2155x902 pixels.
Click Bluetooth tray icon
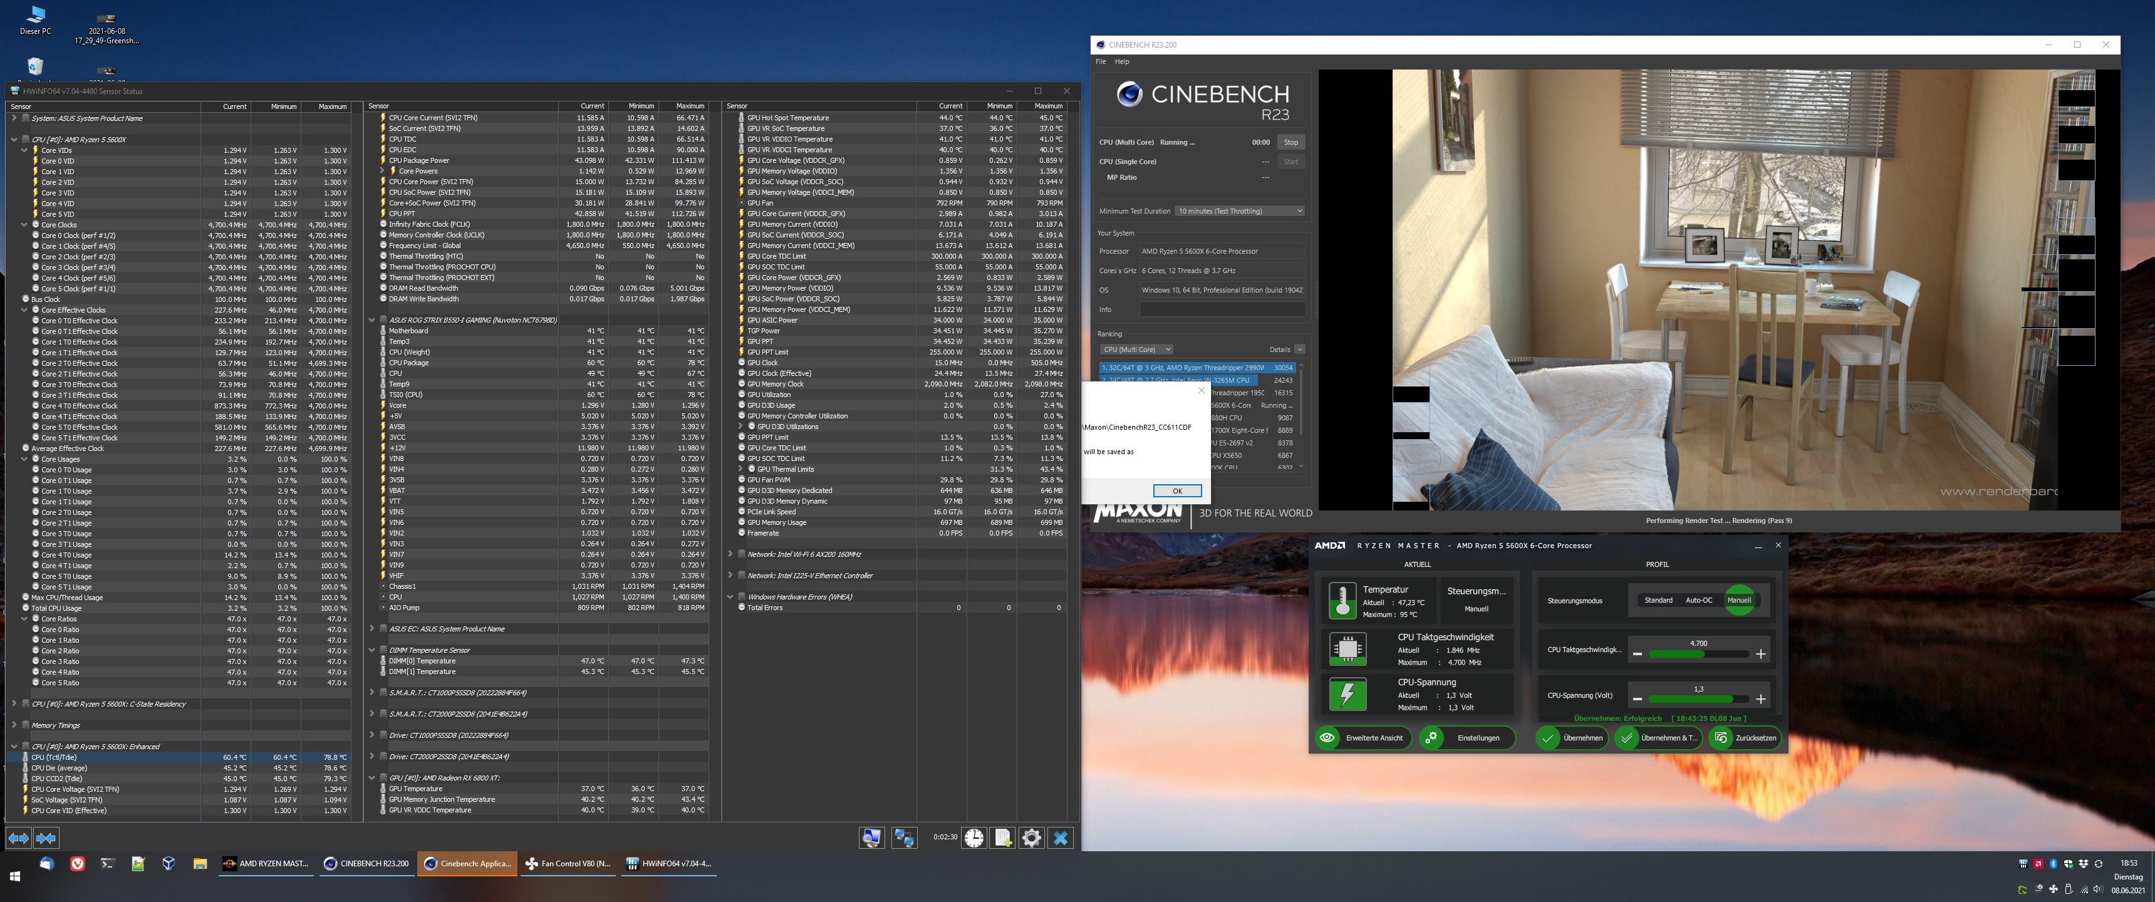(2052, 864)
